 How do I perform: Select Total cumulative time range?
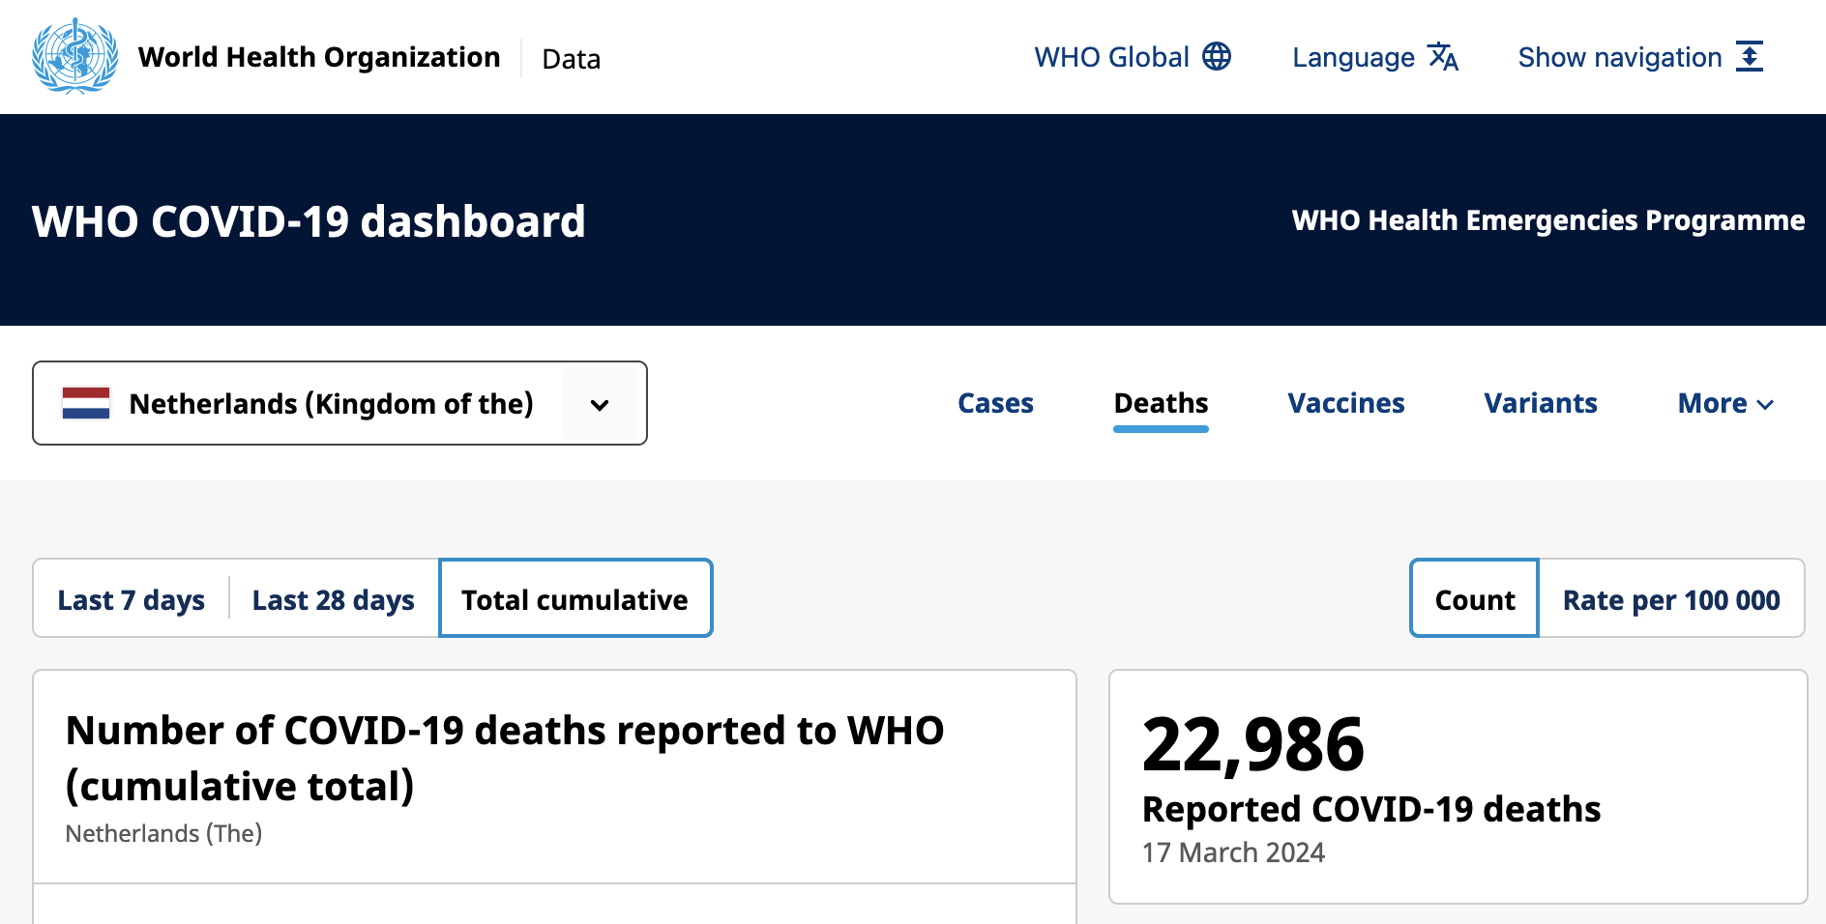pyautogui.click(x=575, y=600)
